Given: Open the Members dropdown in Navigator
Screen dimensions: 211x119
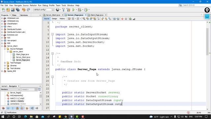Looking at the screenshot, I should tap(10, 90).
